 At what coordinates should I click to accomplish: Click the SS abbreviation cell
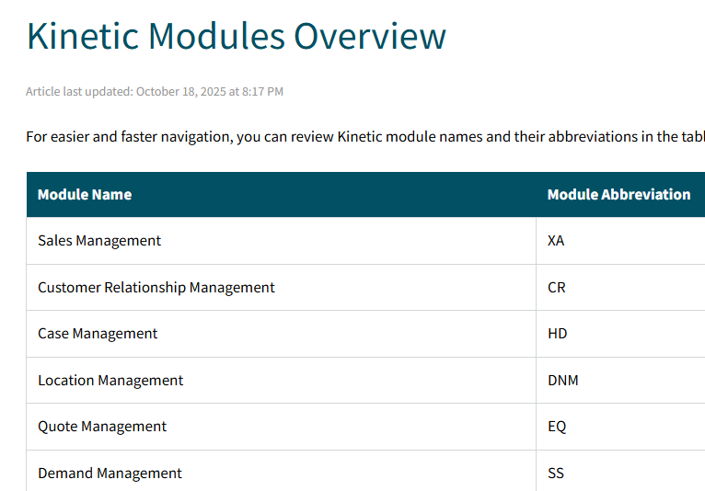pyautogui.click(x=556, y=474)
